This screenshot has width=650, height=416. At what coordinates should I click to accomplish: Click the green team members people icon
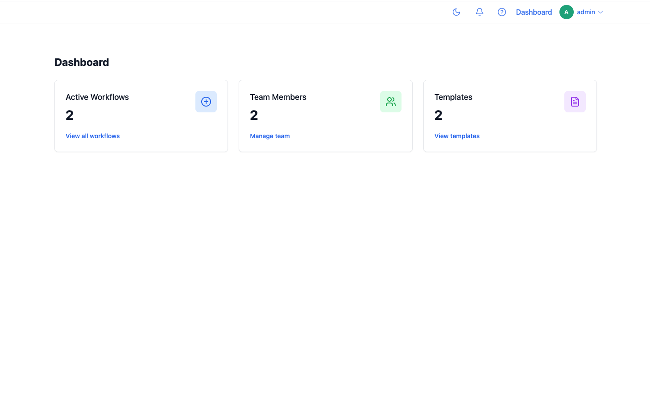click(x=390, y=102)
